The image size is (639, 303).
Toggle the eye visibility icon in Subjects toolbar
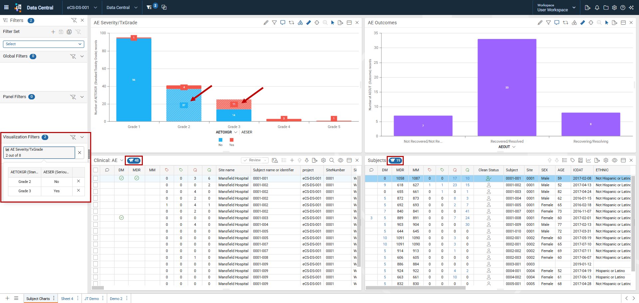pyautogui.click(x=615, y=160)
